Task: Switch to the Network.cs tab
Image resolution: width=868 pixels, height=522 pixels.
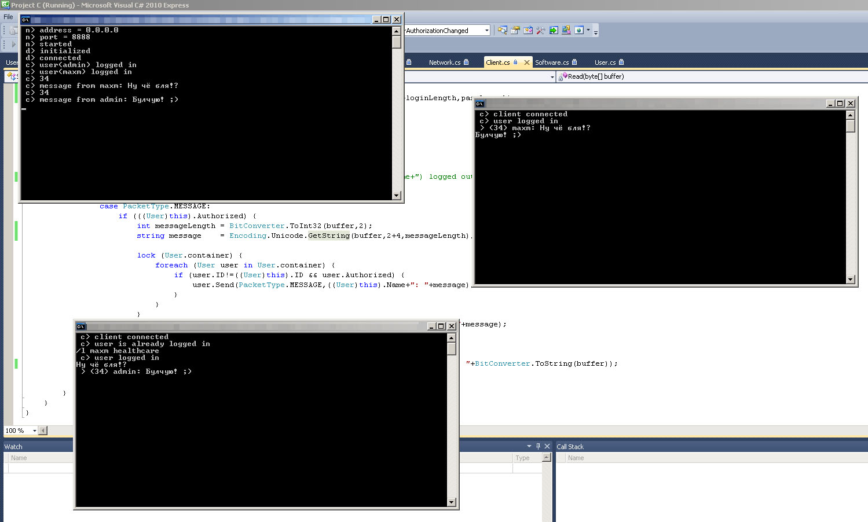Action: [x=444, y=63]
